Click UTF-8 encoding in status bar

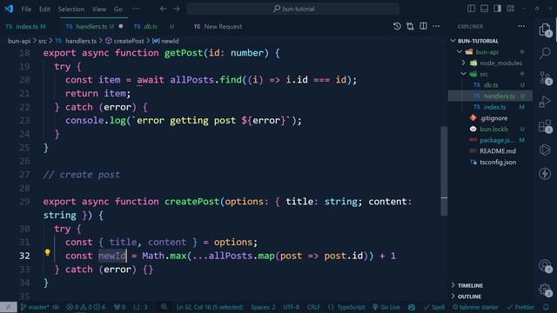(291, 307)
